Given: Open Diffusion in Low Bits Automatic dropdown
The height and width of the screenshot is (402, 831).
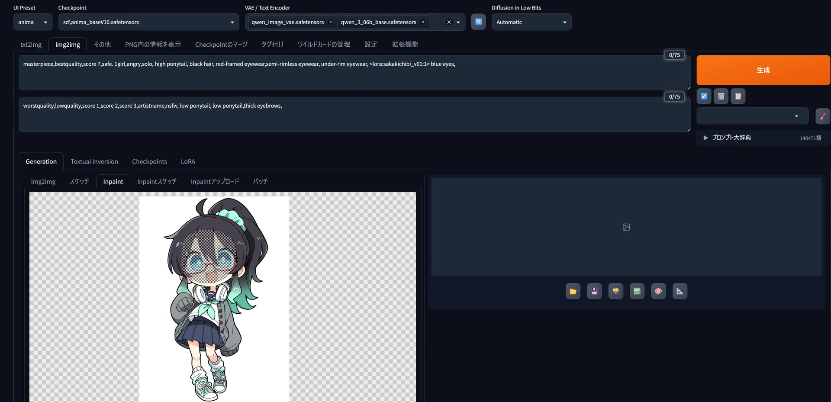Looking at the screenshot, I should 531,22.
